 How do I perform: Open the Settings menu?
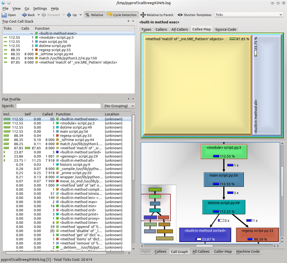point(40,8)
